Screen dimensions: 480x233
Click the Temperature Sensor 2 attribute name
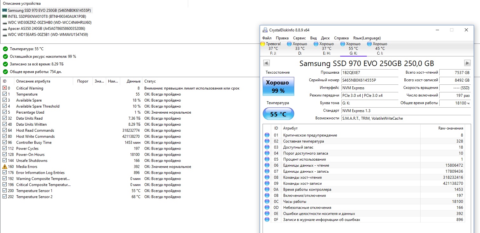(34, 197)
